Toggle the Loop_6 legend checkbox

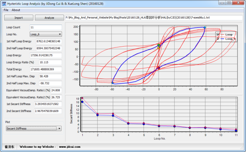(x=218, y=39)
